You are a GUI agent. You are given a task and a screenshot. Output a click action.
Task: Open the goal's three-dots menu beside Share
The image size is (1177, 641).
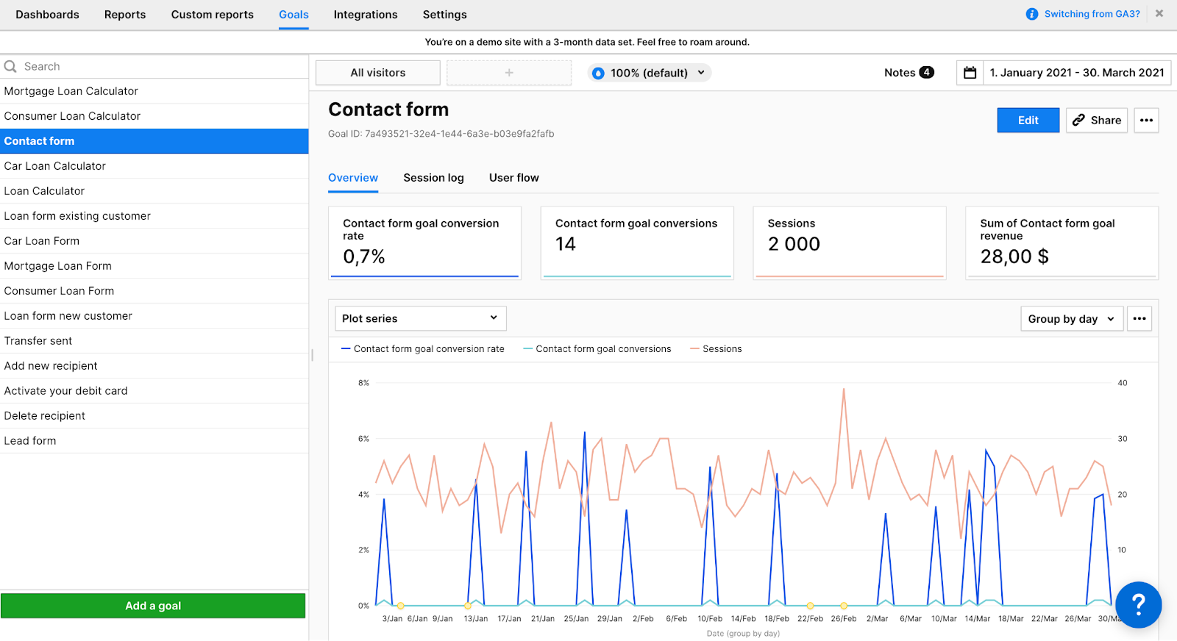click(1146, 121)
